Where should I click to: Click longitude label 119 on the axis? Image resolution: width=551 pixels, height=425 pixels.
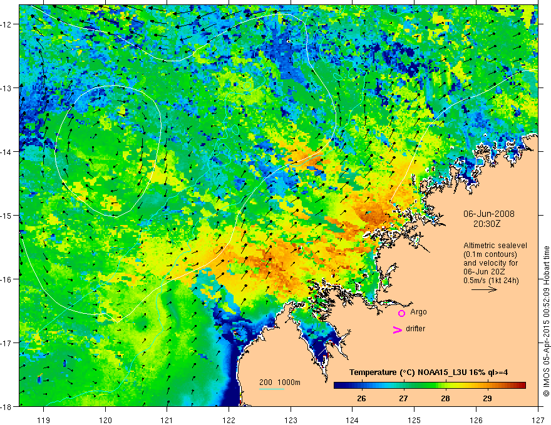tap(44, 420)
